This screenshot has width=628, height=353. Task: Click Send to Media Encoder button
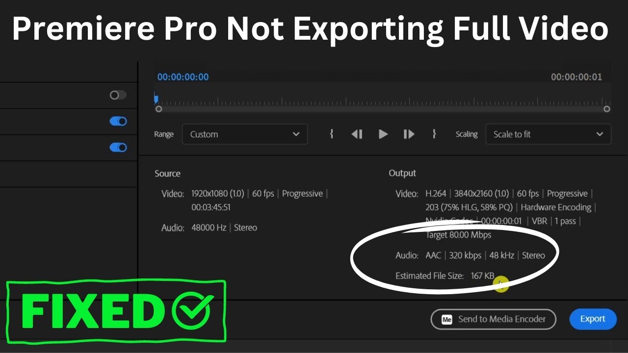pos(494,319)
